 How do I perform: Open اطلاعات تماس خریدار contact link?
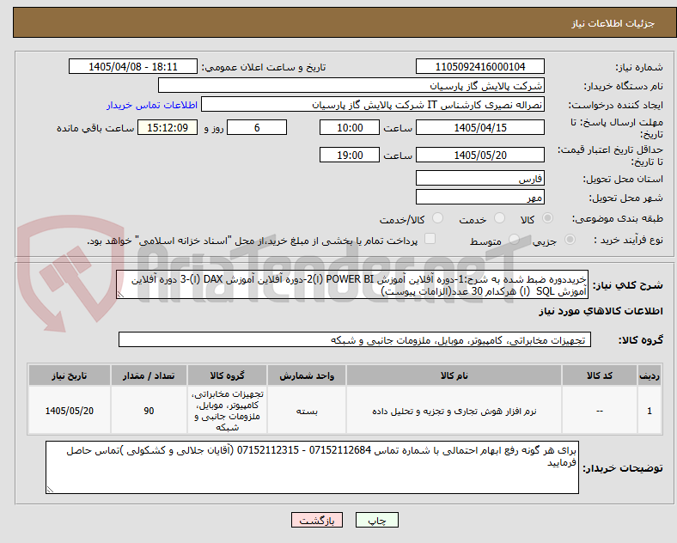pos(152,105)
